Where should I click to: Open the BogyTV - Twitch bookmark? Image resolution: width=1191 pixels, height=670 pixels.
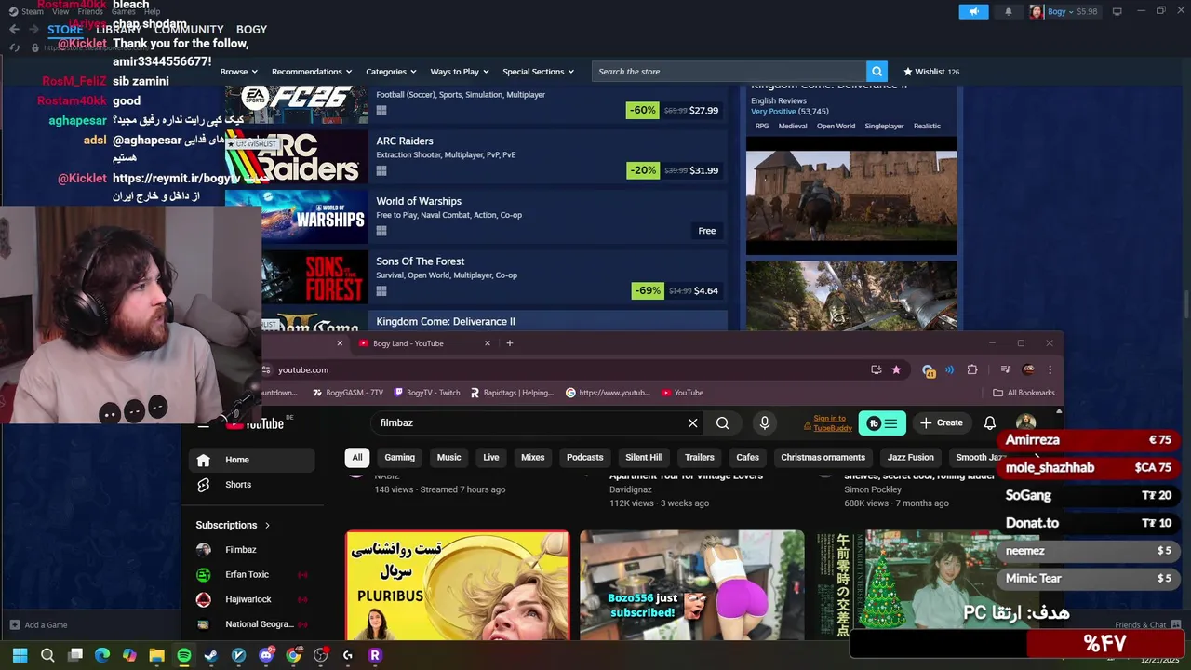(x=427, y=393)
